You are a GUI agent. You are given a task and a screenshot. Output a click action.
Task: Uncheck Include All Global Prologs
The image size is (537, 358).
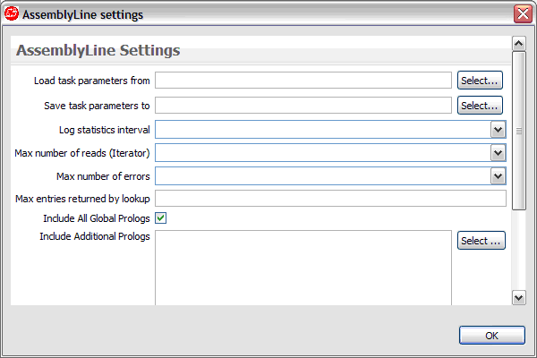click(160, 217)
